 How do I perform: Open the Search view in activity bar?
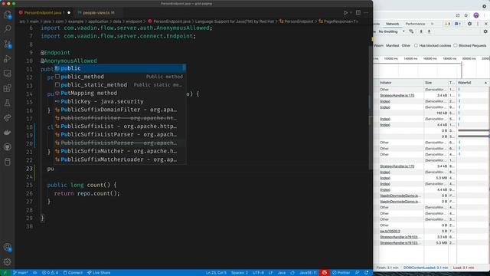(x=7, y=29)
